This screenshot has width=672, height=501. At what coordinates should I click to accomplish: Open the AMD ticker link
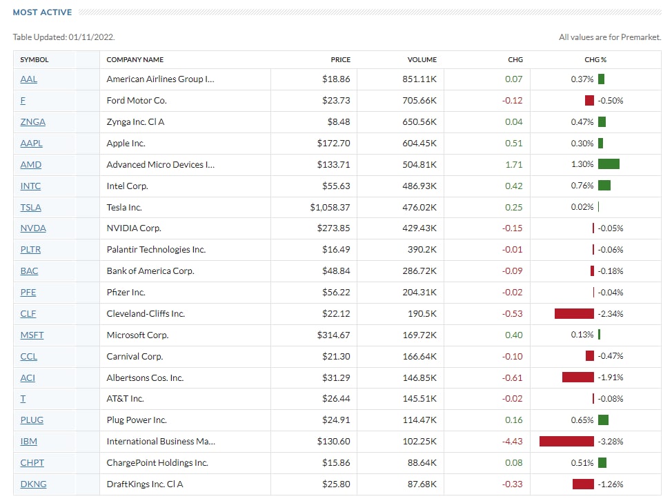coord(31,165)
